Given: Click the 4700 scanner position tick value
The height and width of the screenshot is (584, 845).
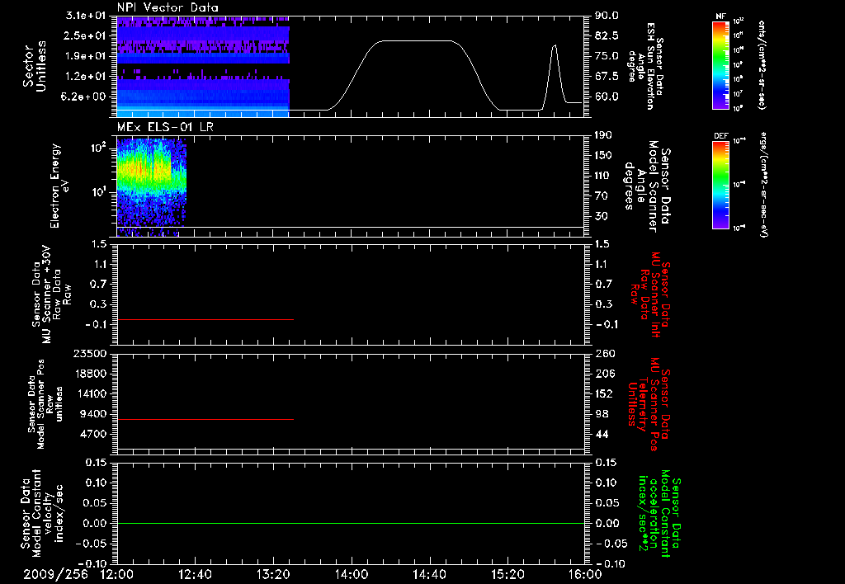Looking at the screenshot, I should click(x=93, y=434).
